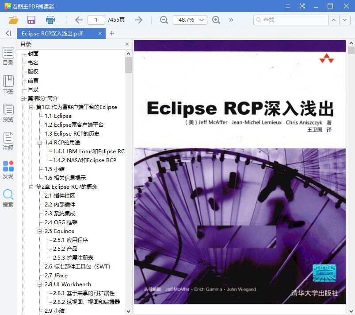Open outline entry 1.4.1 IBM Lotus和Eclipse RC
Viewport: 355px width, 315px height.
click(x=89, y=152)
